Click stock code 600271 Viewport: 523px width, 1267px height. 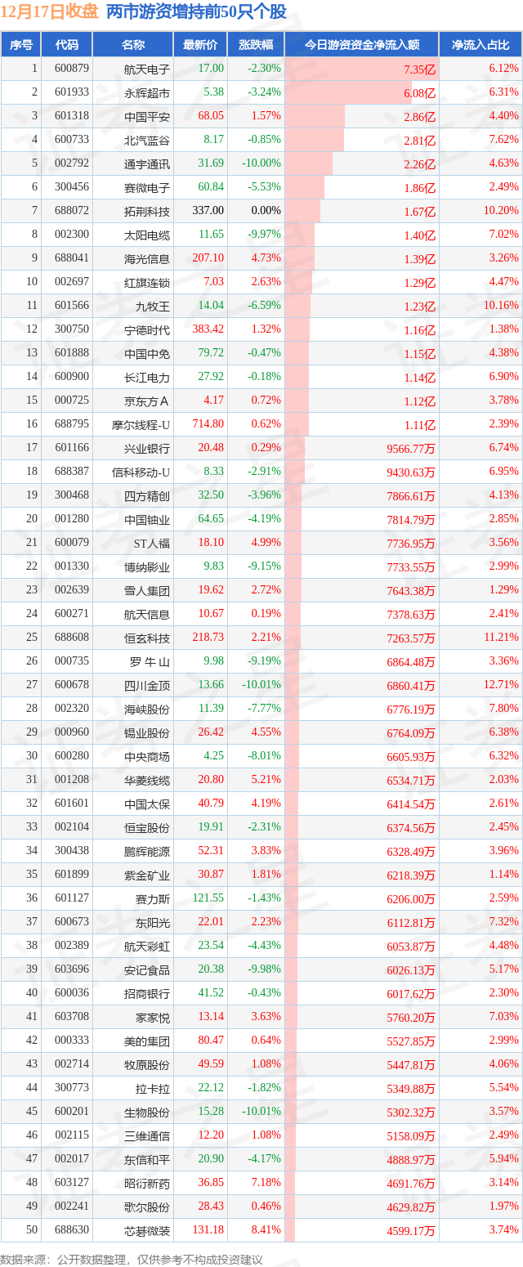72,614
